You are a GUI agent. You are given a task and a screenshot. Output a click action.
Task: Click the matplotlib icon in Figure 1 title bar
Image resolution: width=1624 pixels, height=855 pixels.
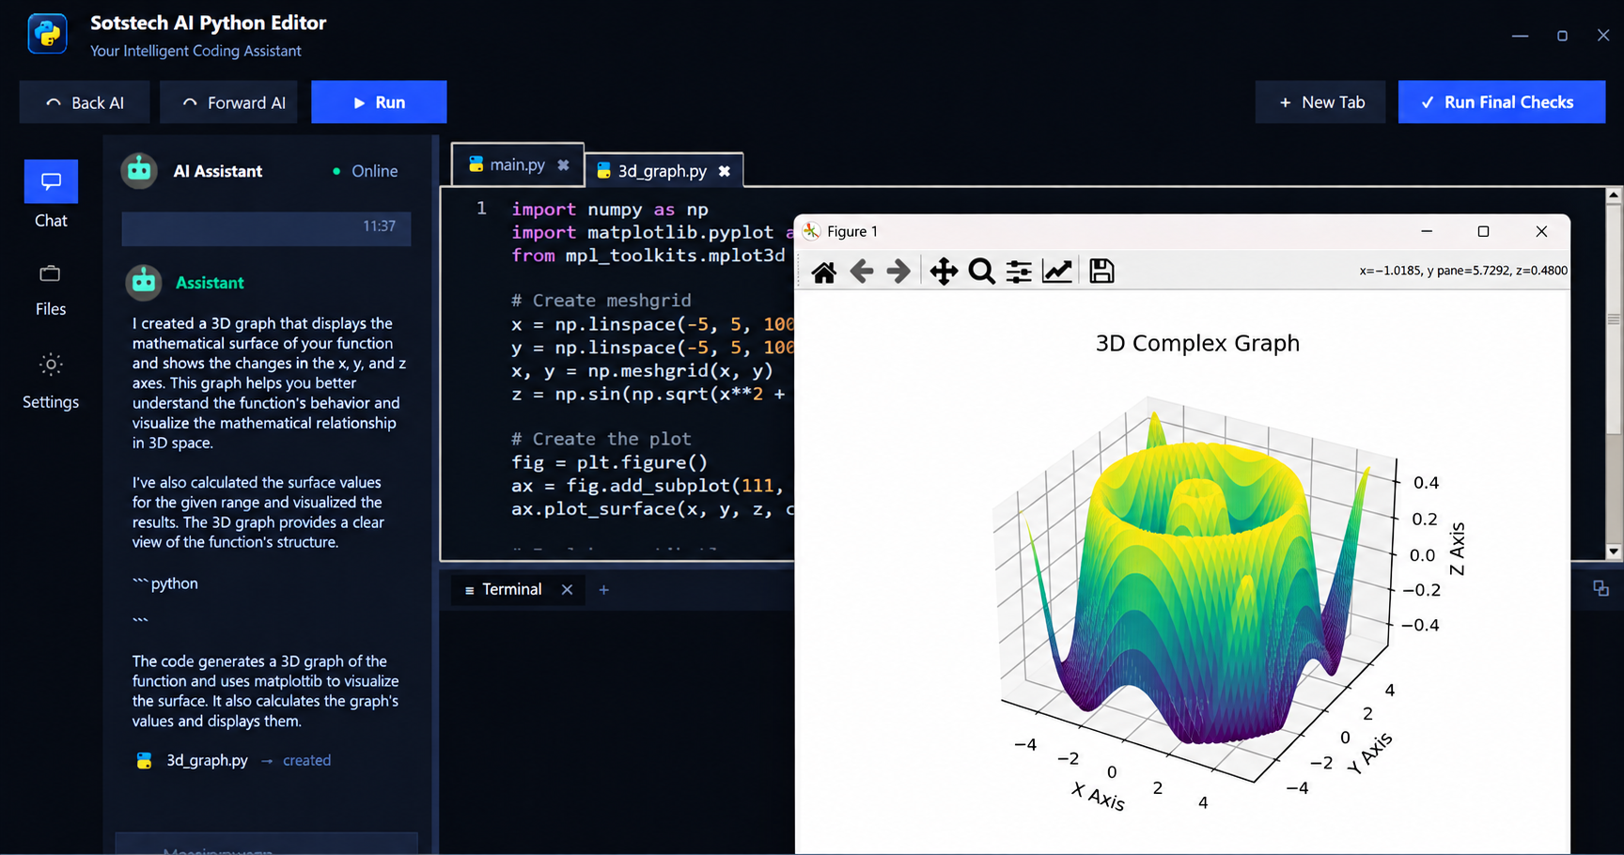tap(812, 231)
